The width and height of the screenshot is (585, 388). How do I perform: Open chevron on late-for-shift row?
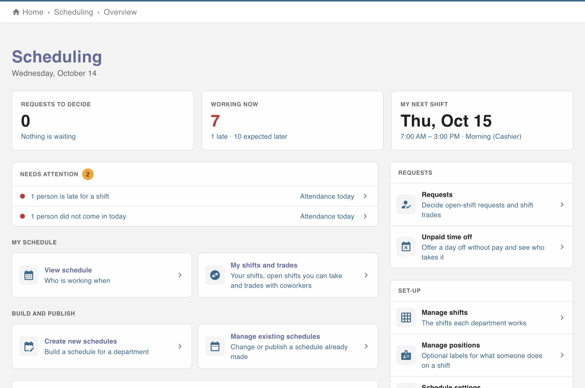tap(365, 196)
